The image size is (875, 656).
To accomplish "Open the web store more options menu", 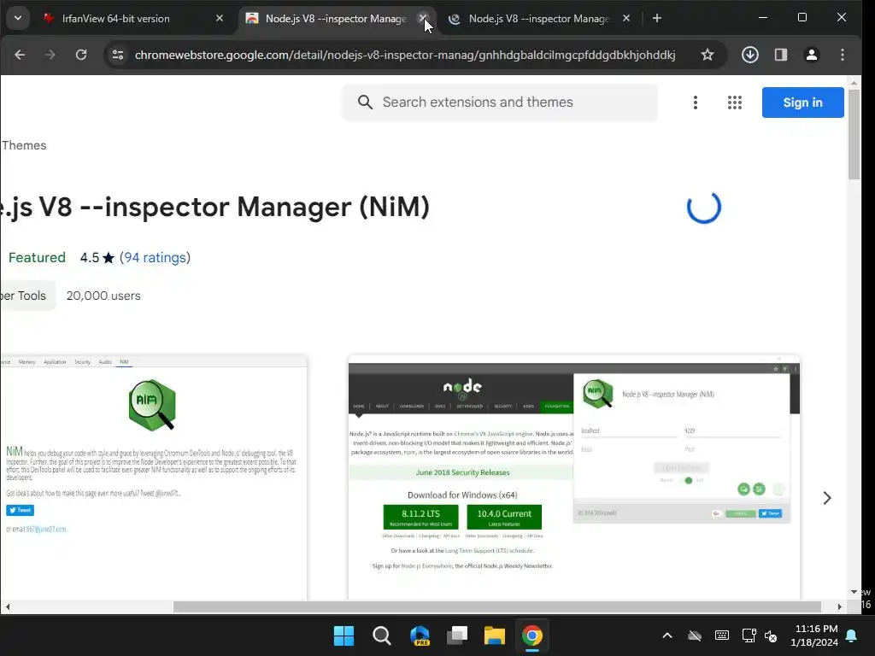I will (696, 102).
